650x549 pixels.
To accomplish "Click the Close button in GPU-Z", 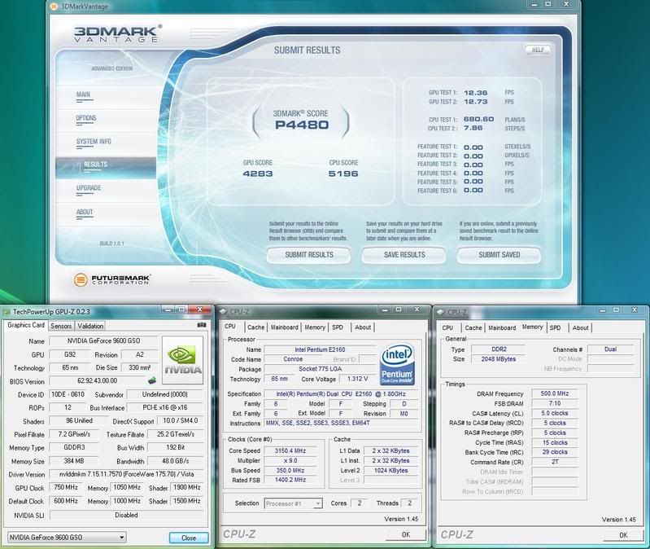I will point(189,538).
